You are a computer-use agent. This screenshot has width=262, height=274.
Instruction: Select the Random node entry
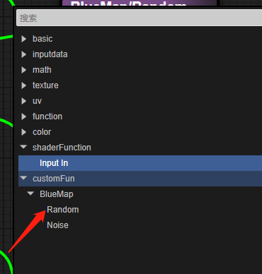point(63,210)
